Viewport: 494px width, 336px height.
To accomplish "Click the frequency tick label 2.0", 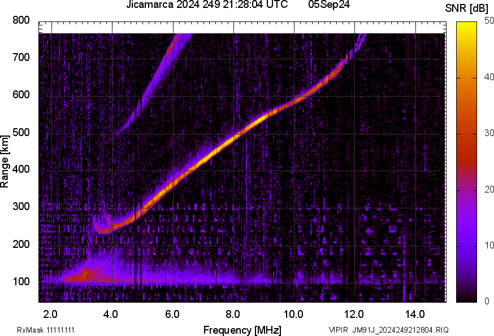I will click(50, 315).
